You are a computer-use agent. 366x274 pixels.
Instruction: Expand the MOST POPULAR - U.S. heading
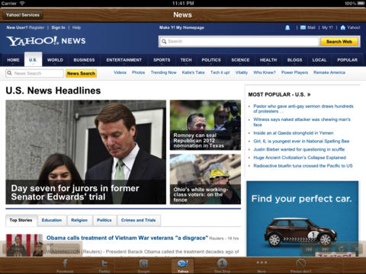279,94
